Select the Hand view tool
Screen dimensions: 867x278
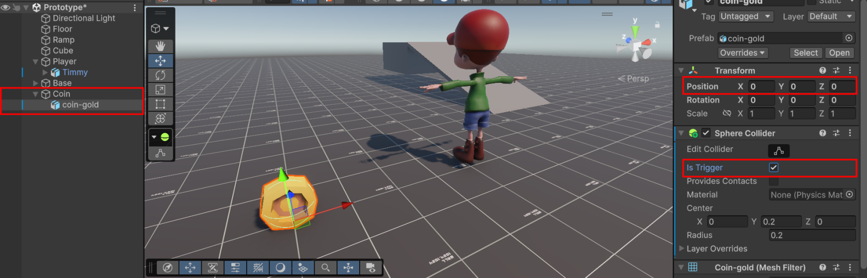point(160,46)
